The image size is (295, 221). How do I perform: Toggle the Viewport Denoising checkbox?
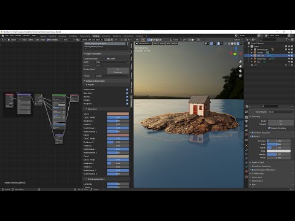click(x=269, y=128)
